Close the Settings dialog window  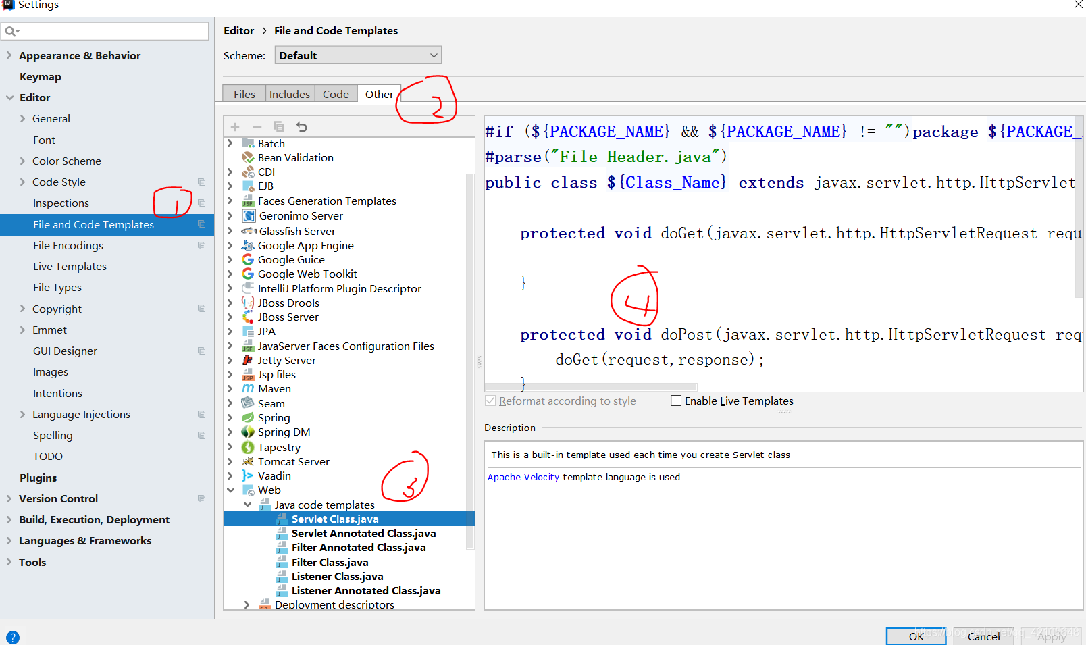(1078, 5)
